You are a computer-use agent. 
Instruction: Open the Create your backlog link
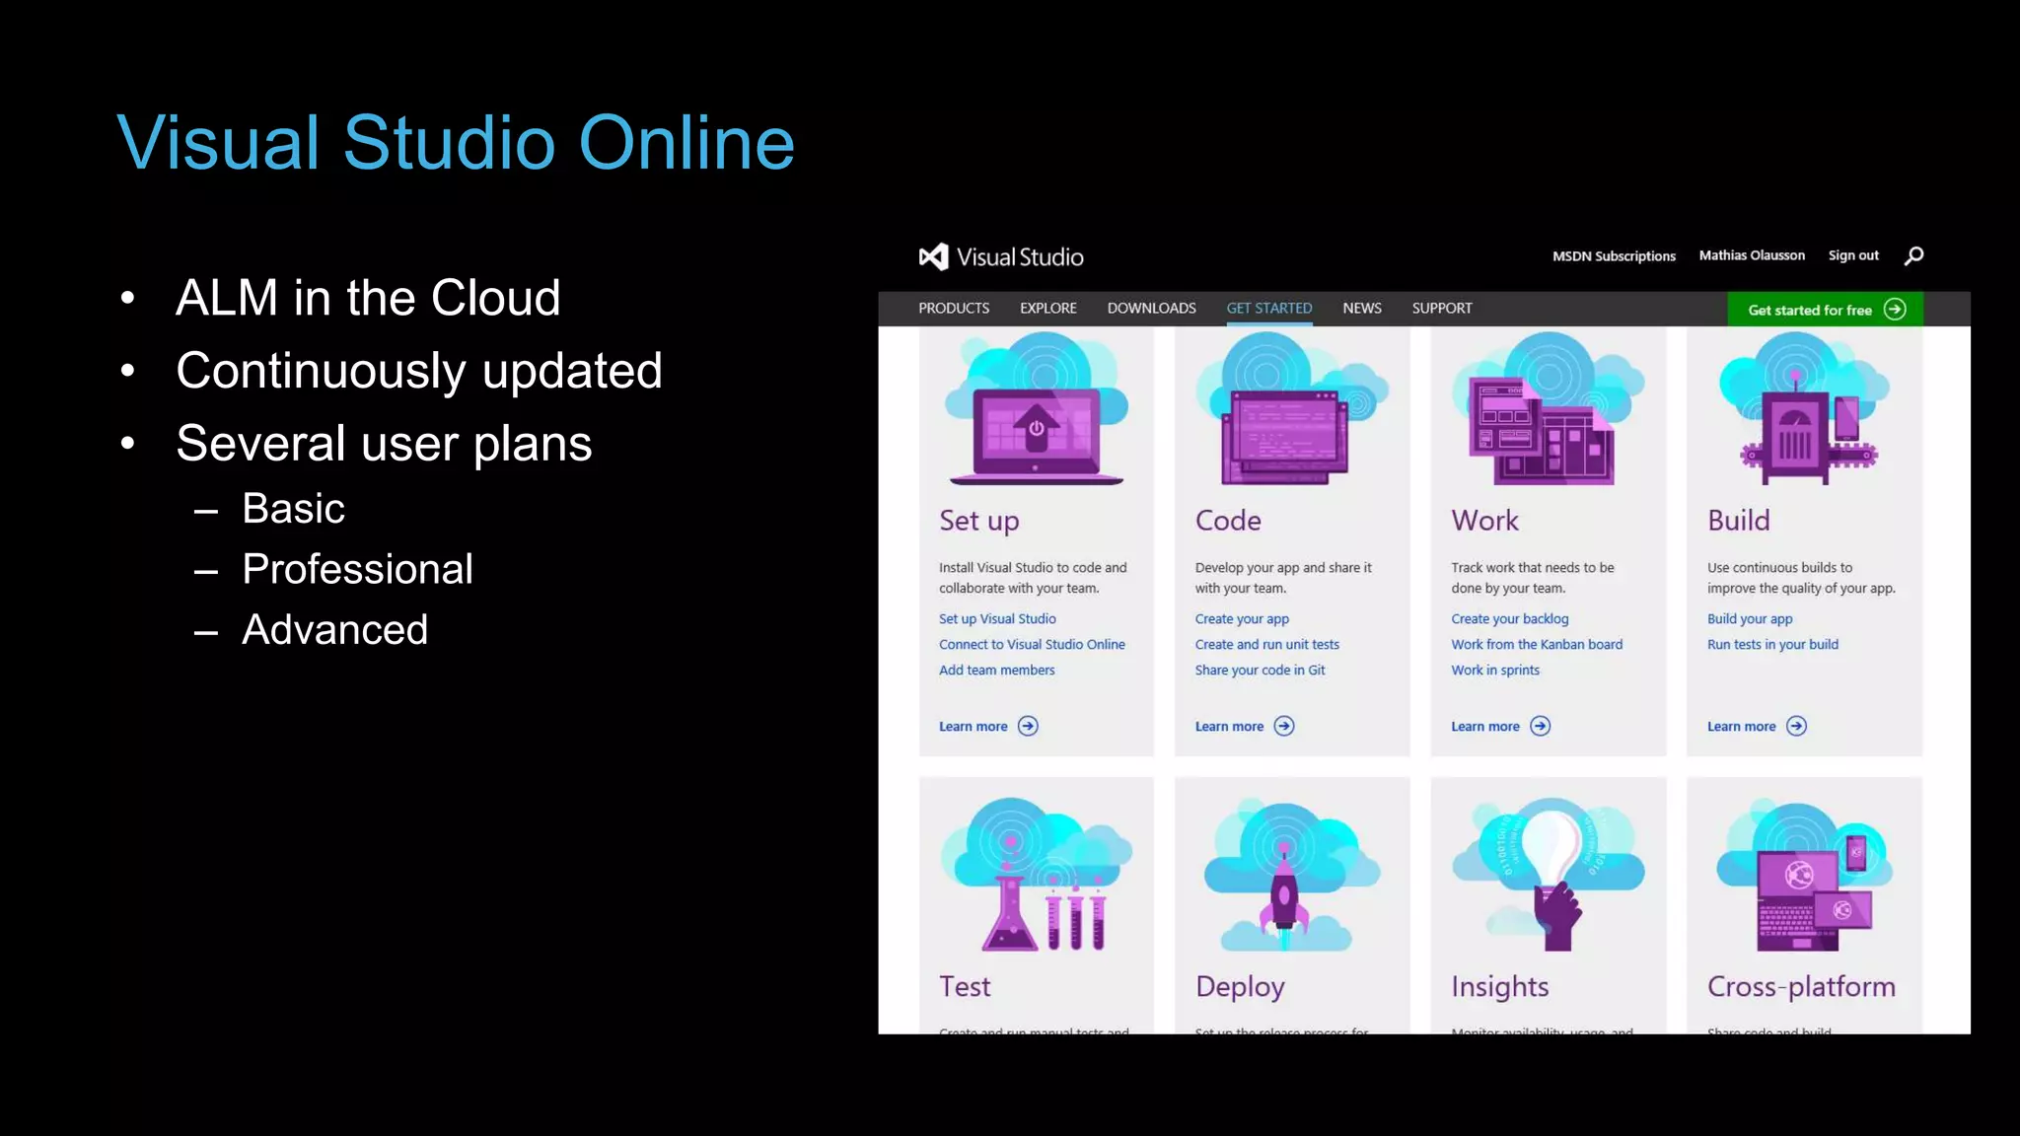click(1509, 619)
